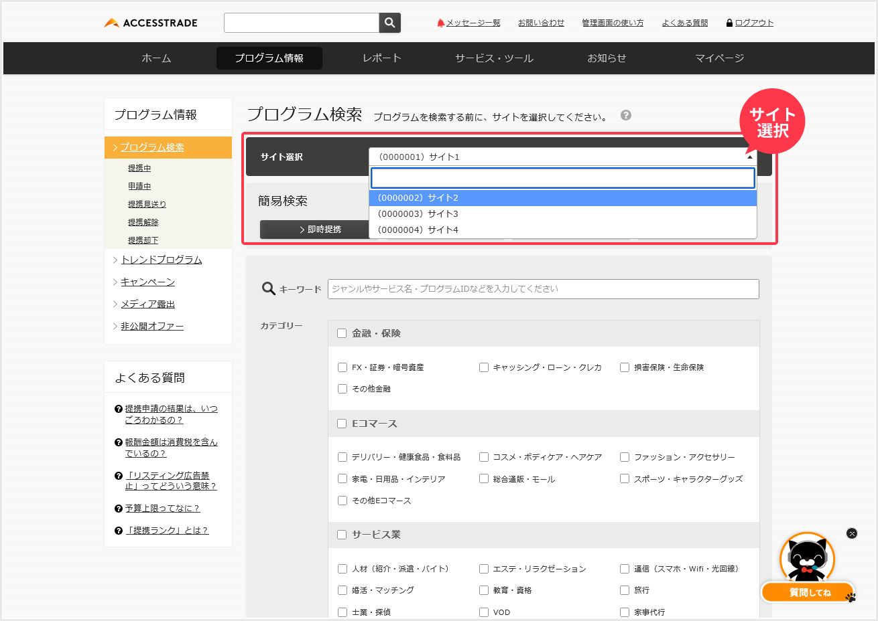Open マイページ navigation menu
Image resolution: width=878 pixels, height=621 pixels.
pos(720,58)
